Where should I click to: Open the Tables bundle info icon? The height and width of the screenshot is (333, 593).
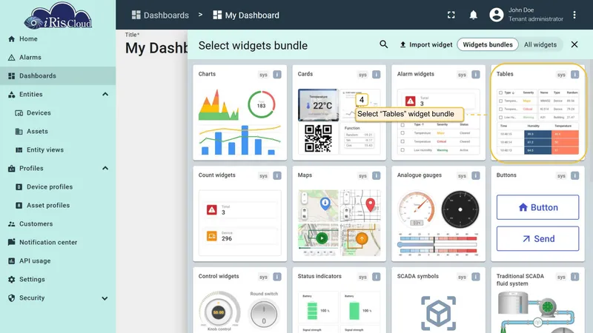575,75
